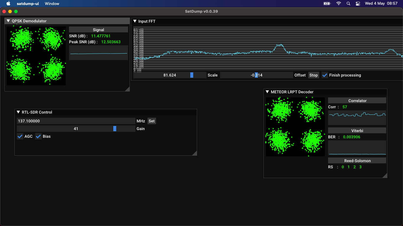
Task: Open the Apple menu
Action: 8,4
